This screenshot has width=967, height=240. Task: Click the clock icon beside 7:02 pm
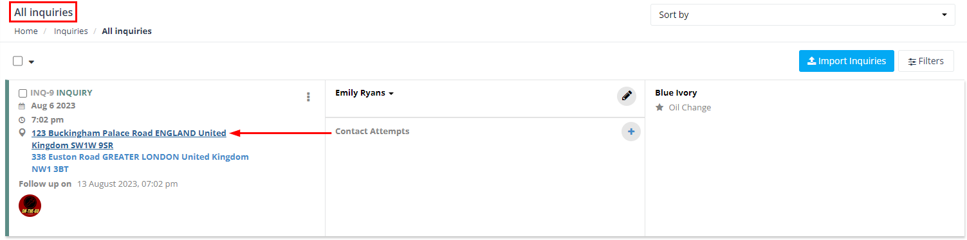(x=22, y=120)
